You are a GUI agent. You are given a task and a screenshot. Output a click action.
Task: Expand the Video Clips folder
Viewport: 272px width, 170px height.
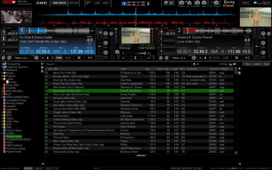click(x=2, y=121)
